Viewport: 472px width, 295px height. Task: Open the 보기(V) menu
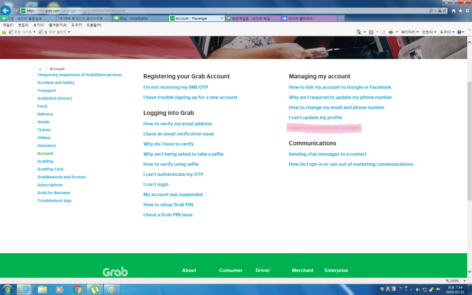(38, 25)
